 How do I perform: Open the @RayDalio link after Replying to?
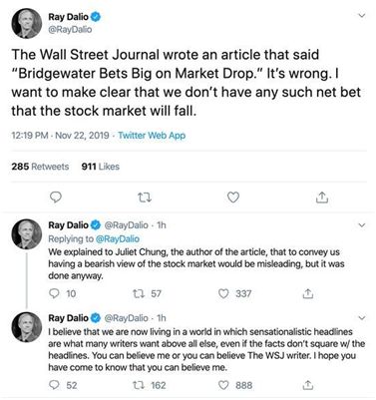(118, 238)
